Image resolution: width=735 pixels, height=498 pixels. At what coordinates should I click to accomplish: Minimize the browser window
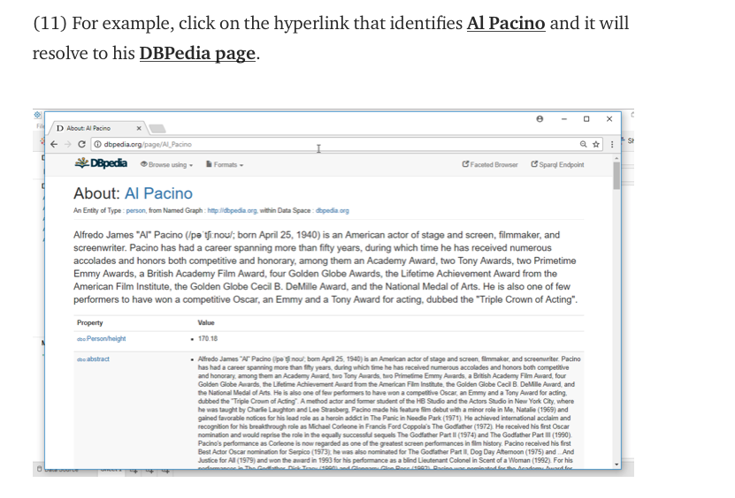click(x=564, y=119)
